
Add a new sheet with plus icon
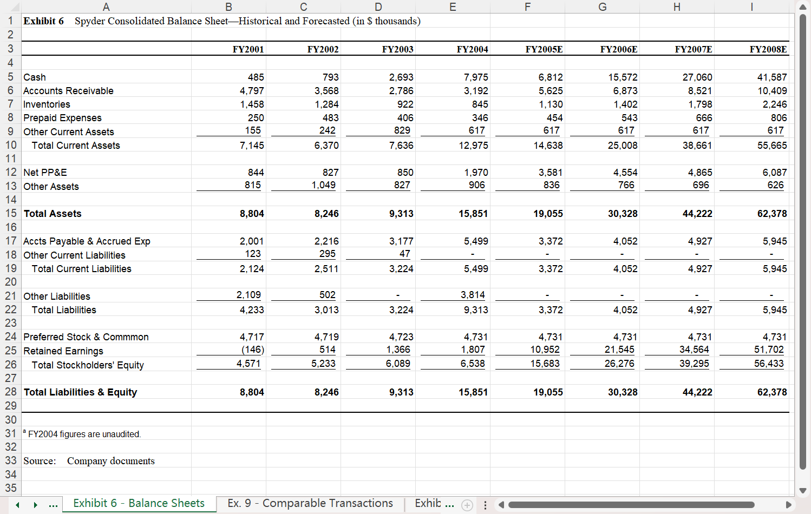pyautogui.click(x=467, y=505)
